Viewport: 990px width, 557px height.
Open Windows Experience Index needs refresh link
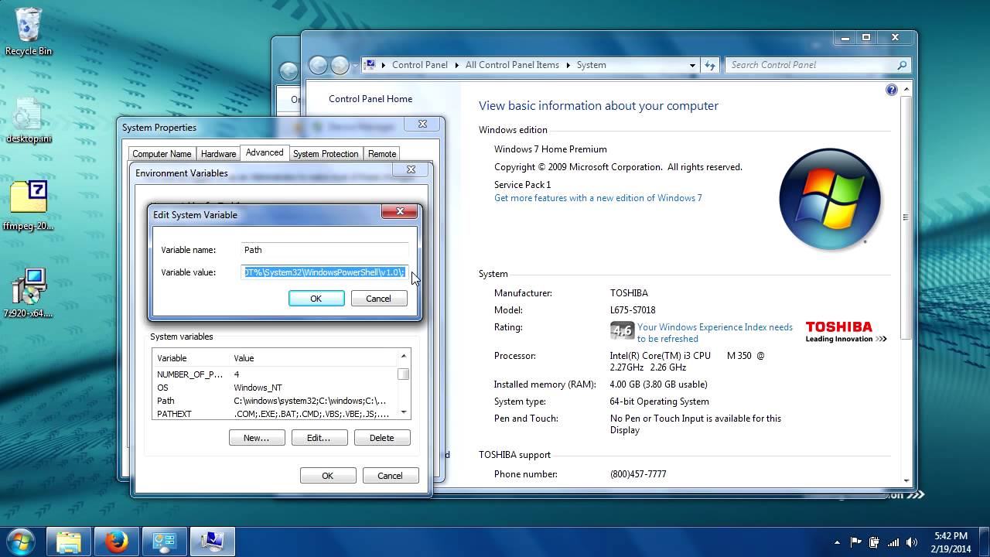pos(715,333)
